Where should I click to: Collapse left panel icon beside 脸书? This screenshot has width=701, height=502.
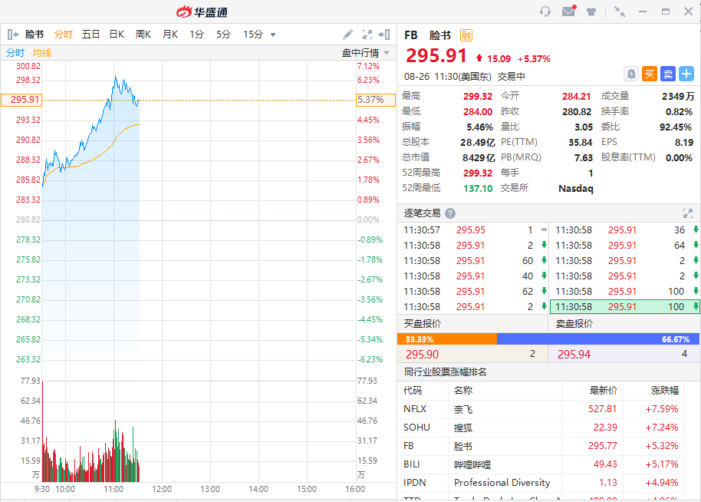coord(12,35)
